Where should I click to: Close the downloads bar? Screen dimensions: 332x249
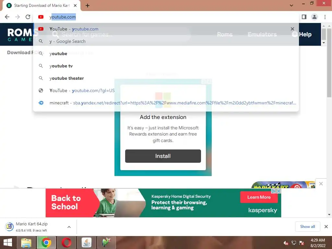click(x=326, y=227)
